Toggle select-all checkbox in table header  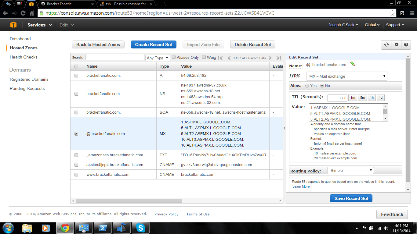pos(76,66)
